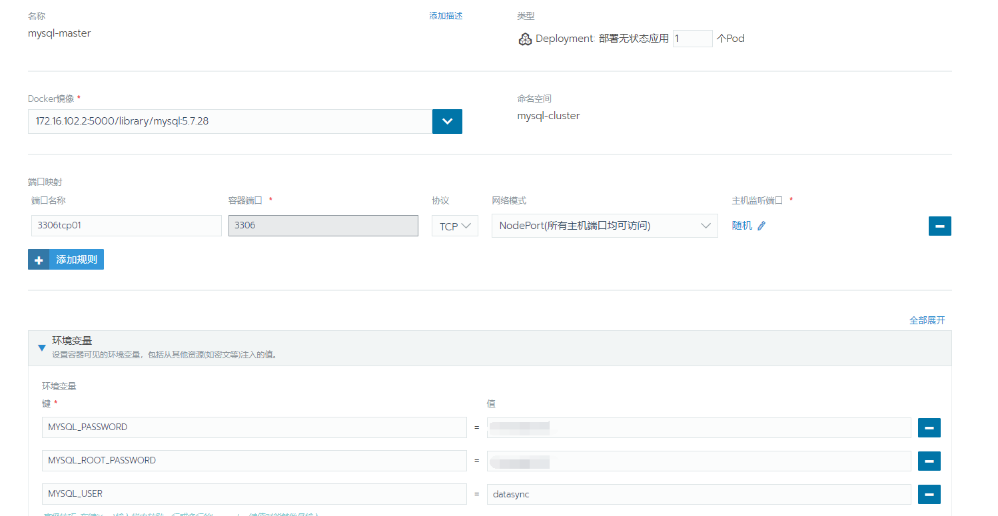Click the MYSQL_ROOT_PASSWORD value field
The height and width of the screenshot is (516, 998).
(x=699, y=461)
